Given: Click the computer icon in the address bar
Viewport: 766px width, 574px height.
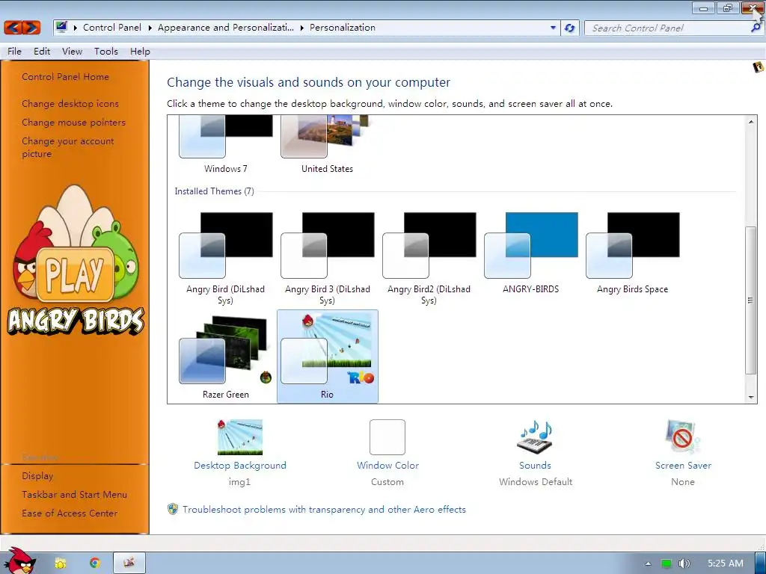Looking at the screenshot, I should click(x=61, y=28).
